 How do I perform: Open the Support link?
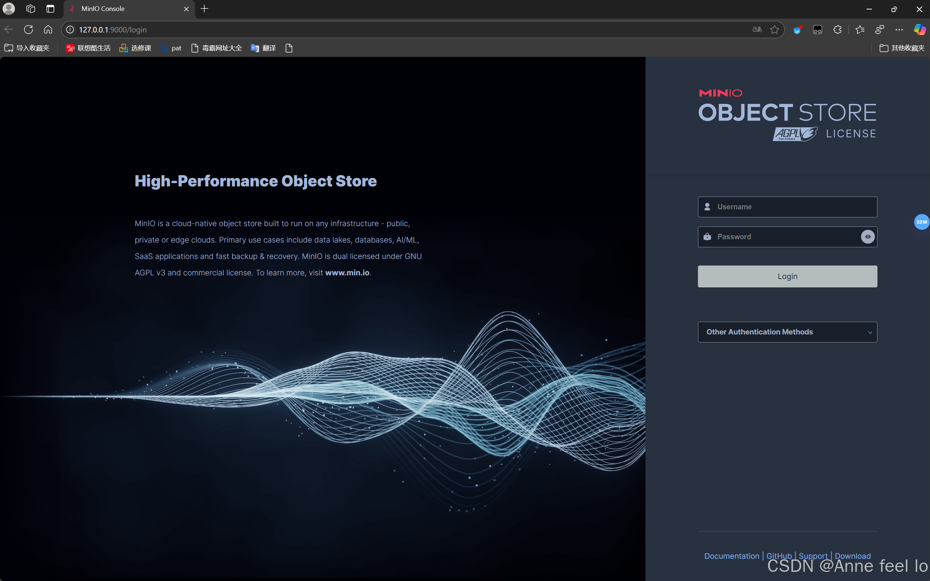813,555
